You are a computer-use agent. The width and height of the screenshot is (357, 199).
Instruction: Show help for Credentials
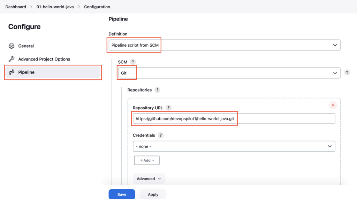160,135
